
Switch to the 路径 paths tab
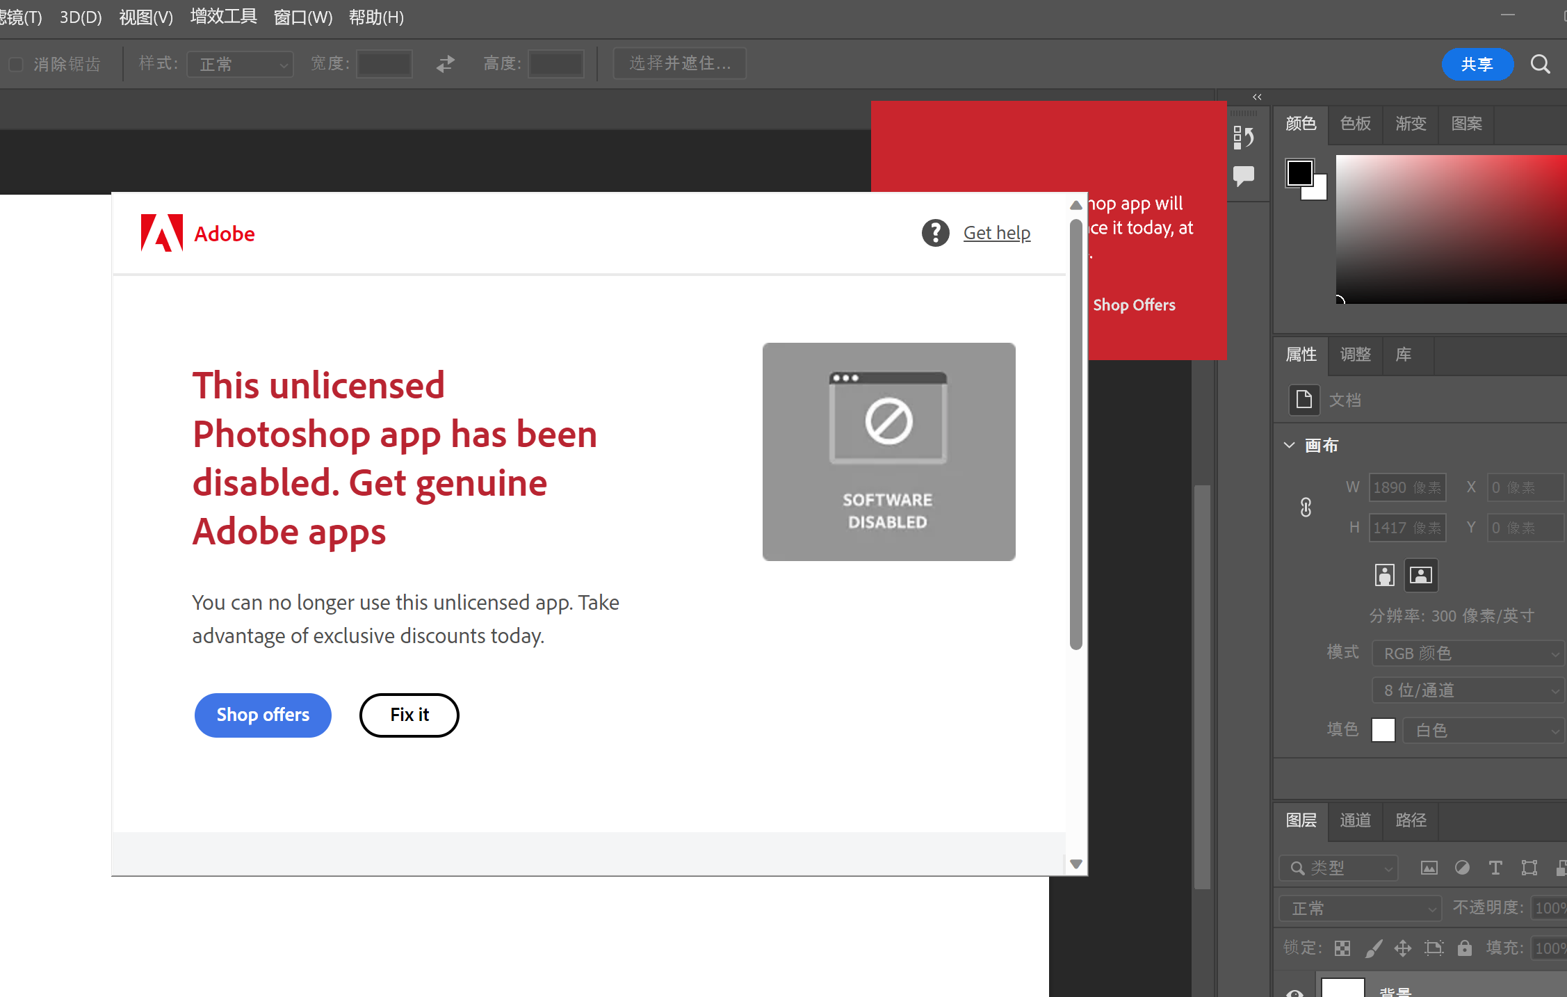tap(1411, 820)
